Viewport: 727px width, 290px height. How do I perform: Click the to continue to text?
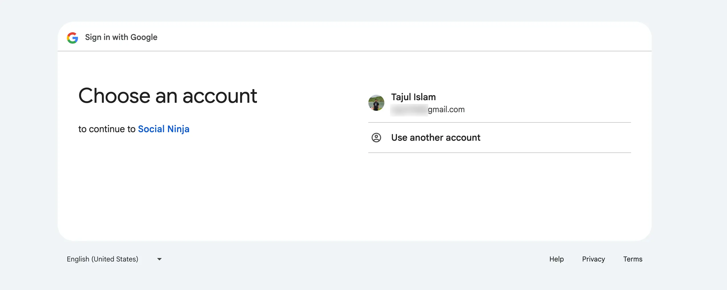pos(107,129)
